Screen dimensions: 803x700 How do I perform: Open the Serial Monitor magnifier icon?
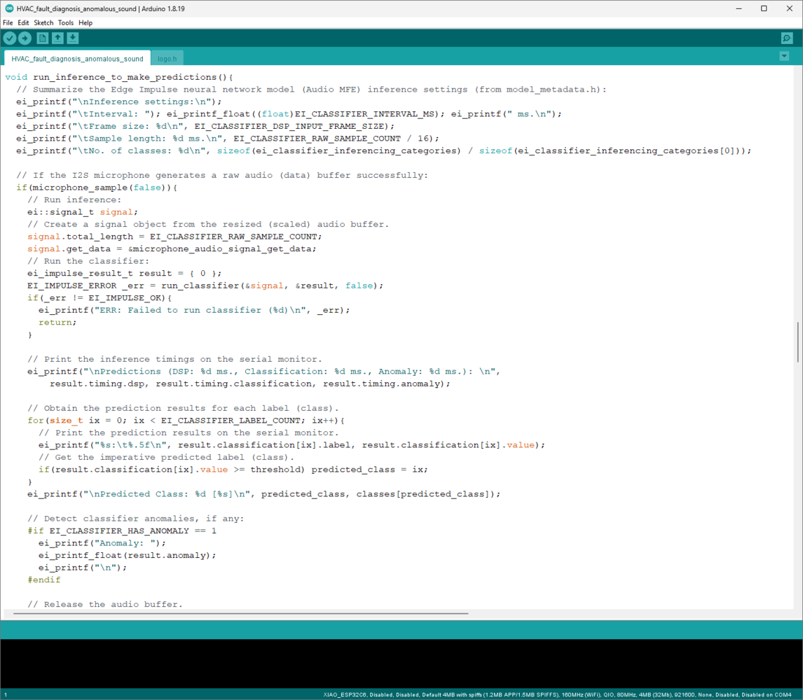click(x=787, y=38)
